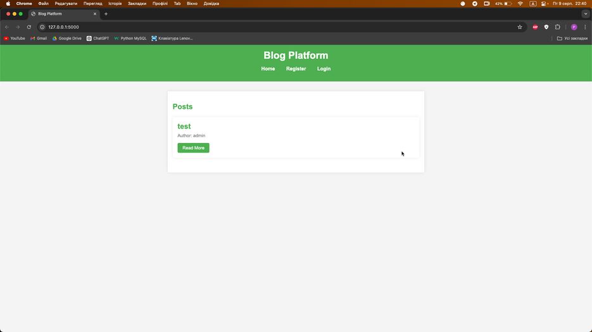The image size is (592, 332).
Task: Open a new browser tab
Action: [106, 14]
